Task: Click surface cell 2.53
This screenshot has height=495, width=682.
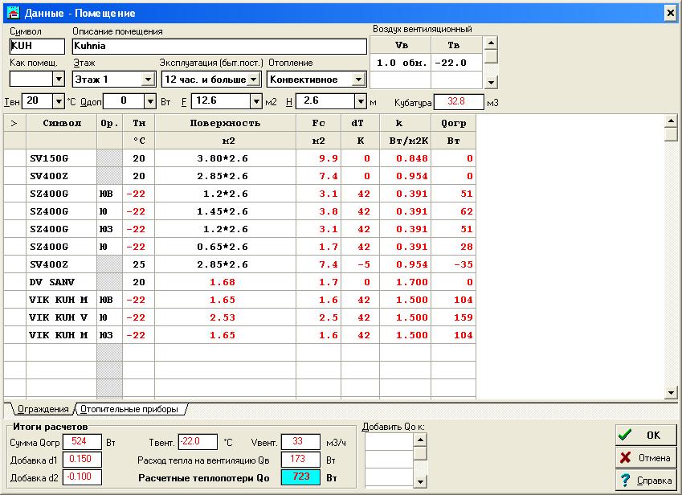Action: 225,317
